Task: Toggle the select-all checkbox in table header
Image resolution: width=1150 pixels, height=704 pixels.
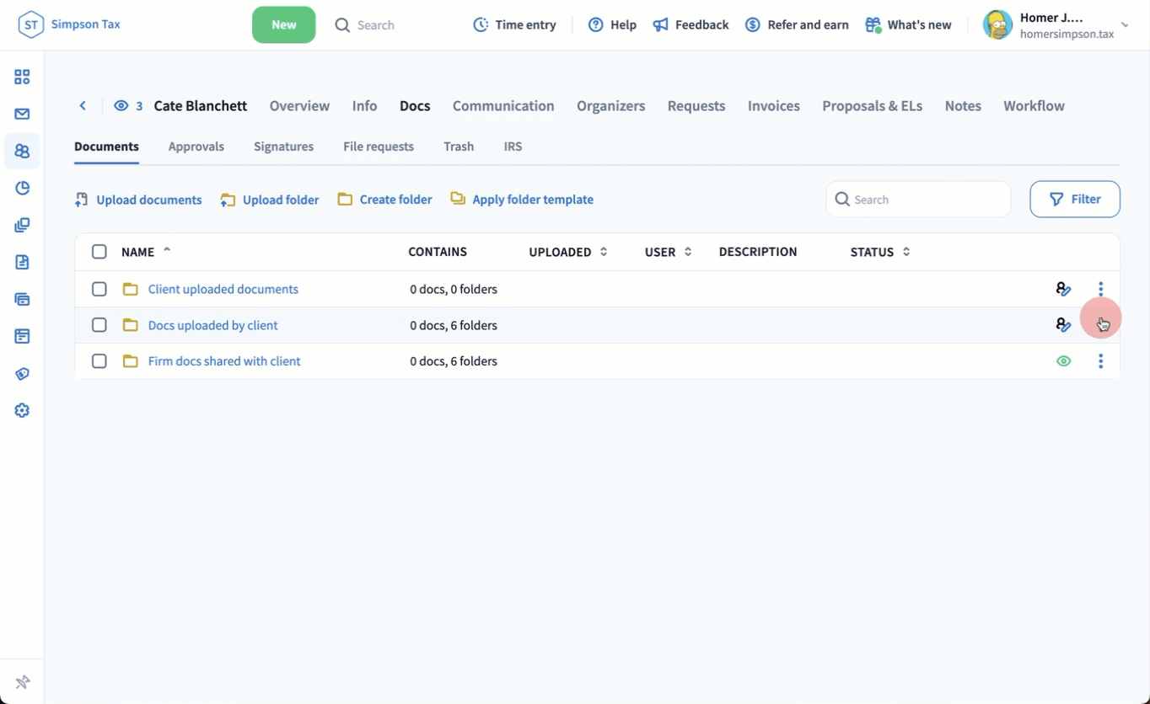Action: 99,252
